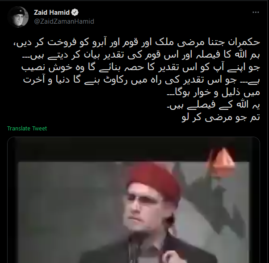Click the tweet line میں ذلیل و خوار ہوگا
This screenshot has height=263, width=269.
(214, 92)
